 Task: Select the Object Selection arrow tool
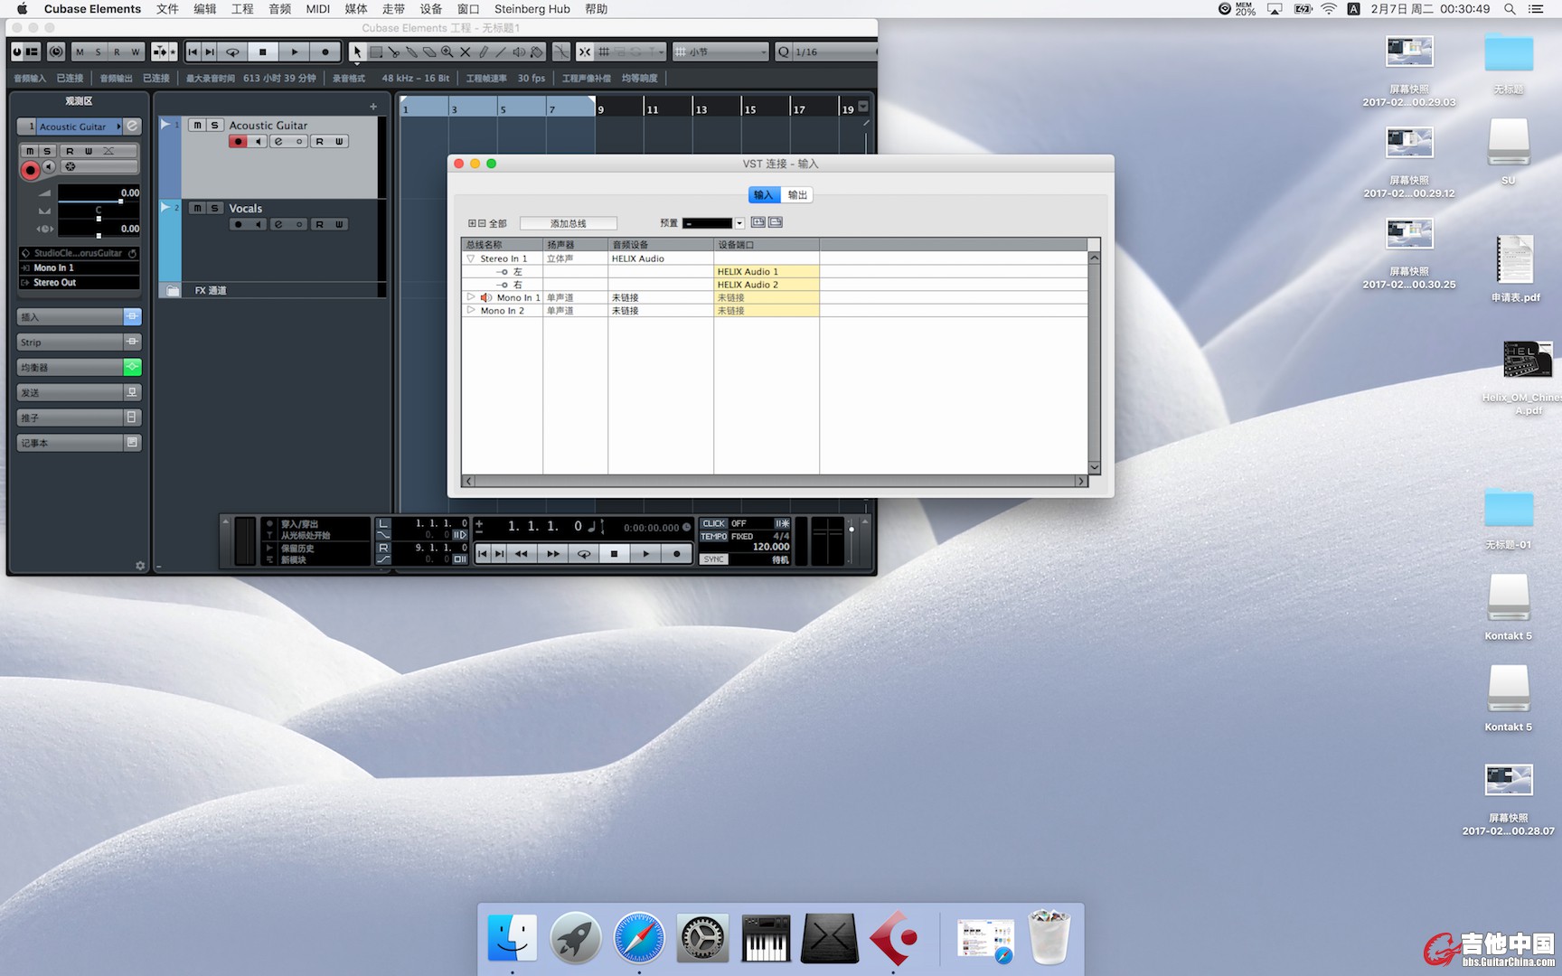(358, 52)
